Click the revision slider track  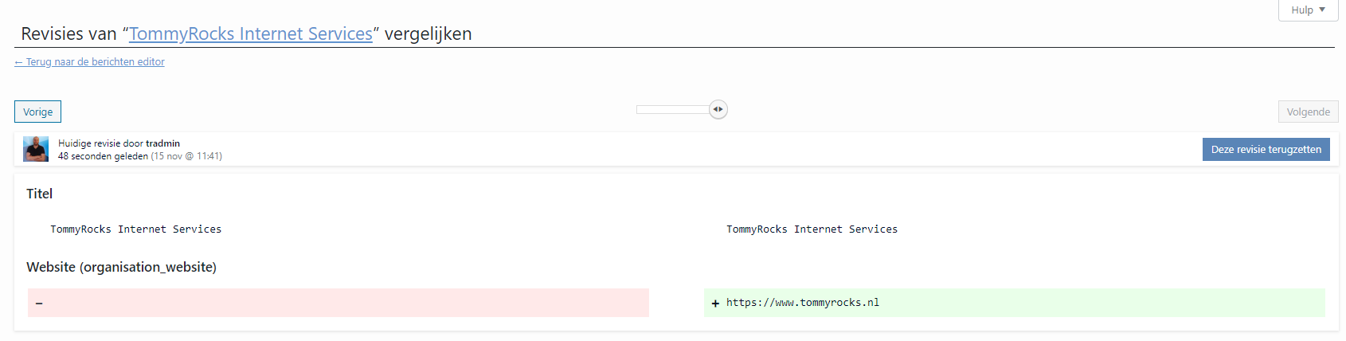pos(673,109)
